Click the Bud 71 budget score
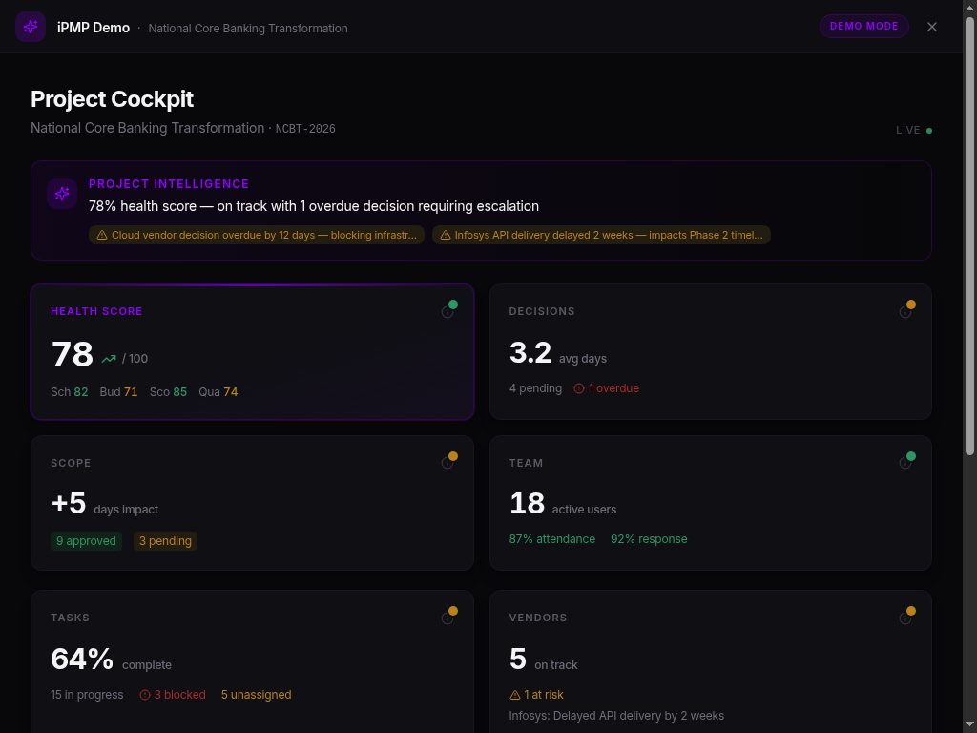Screen dimensions: 977x733 pos(118,392)
